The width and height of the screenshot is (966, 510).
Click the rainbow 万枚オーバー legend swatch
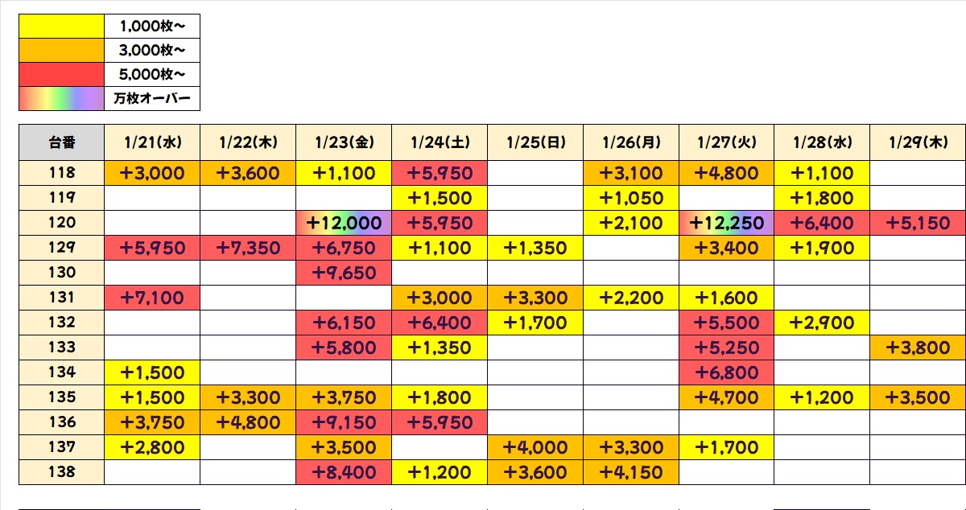62,98
